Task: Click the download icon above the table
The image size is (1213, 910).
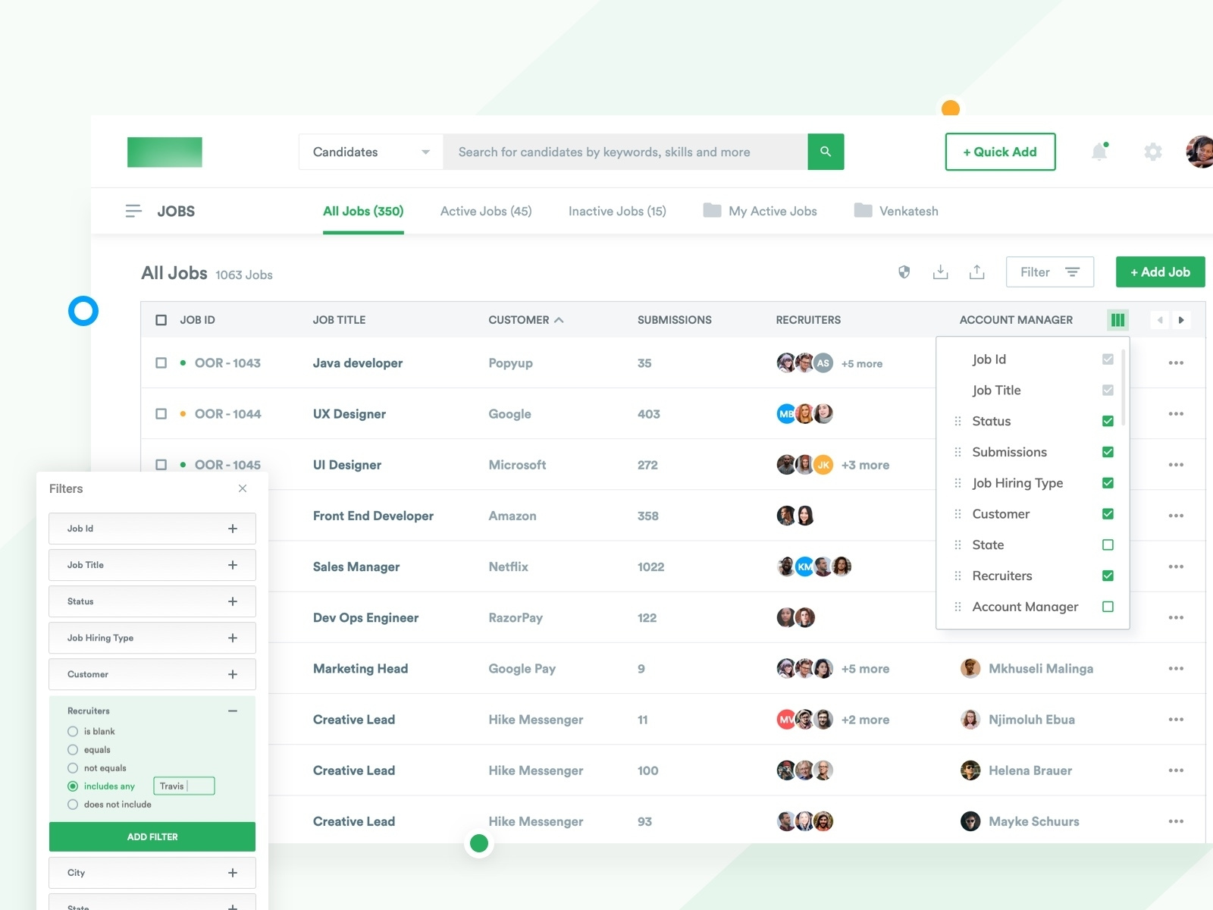Action: tap(940, 271)
